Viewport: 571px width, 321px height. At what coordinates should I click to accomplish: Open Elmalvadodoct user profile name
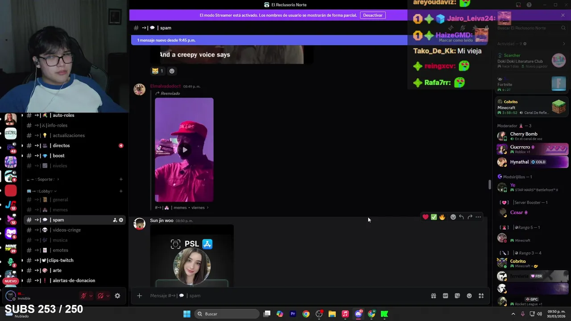pyautogui.click(x=165, y=86)
